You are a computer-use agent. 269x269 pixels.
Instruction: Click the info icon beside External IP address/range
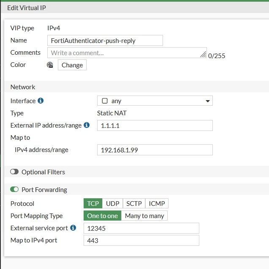click(87, 125)
